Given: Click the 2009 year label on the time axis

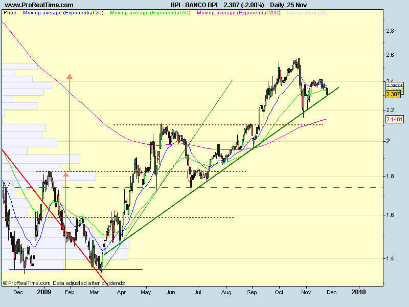Looking at the screenshot, I should 44,292.
